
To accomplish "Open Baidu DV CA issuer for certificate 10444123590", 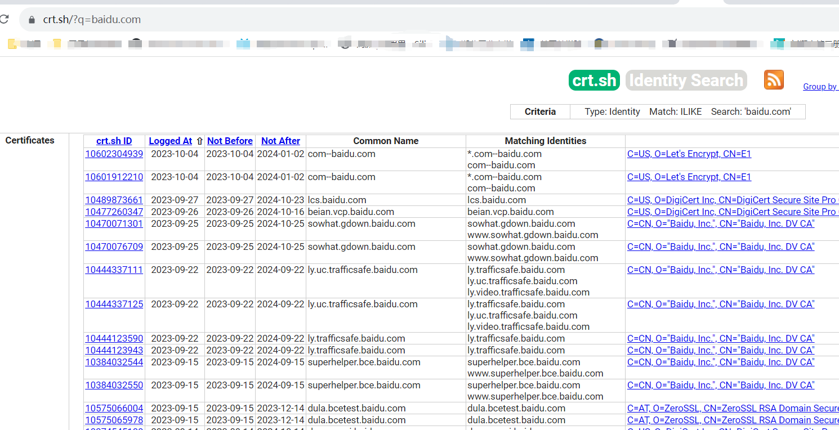I will 721,338.
